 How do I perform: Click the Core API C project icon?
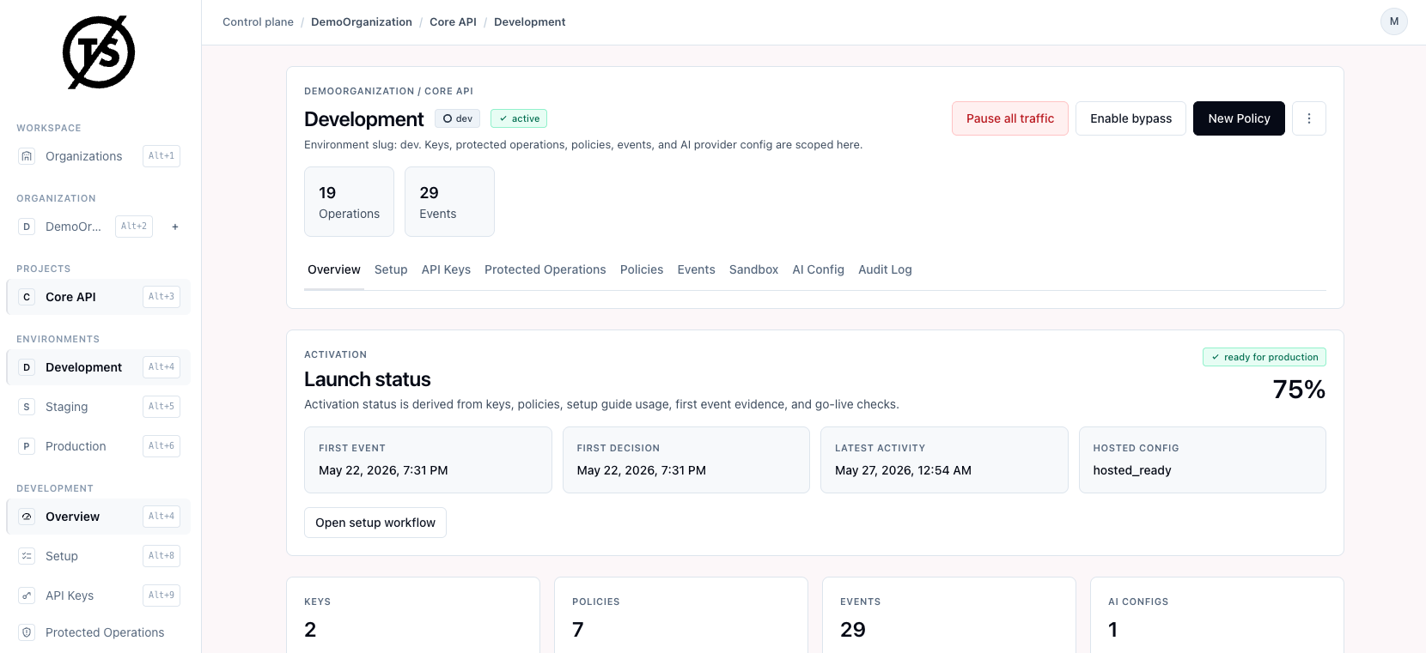[27, 297]
